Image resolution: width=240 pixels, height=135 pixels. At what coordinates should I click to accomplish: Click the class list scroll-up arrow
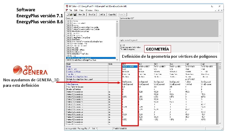(x=117, y=21)
